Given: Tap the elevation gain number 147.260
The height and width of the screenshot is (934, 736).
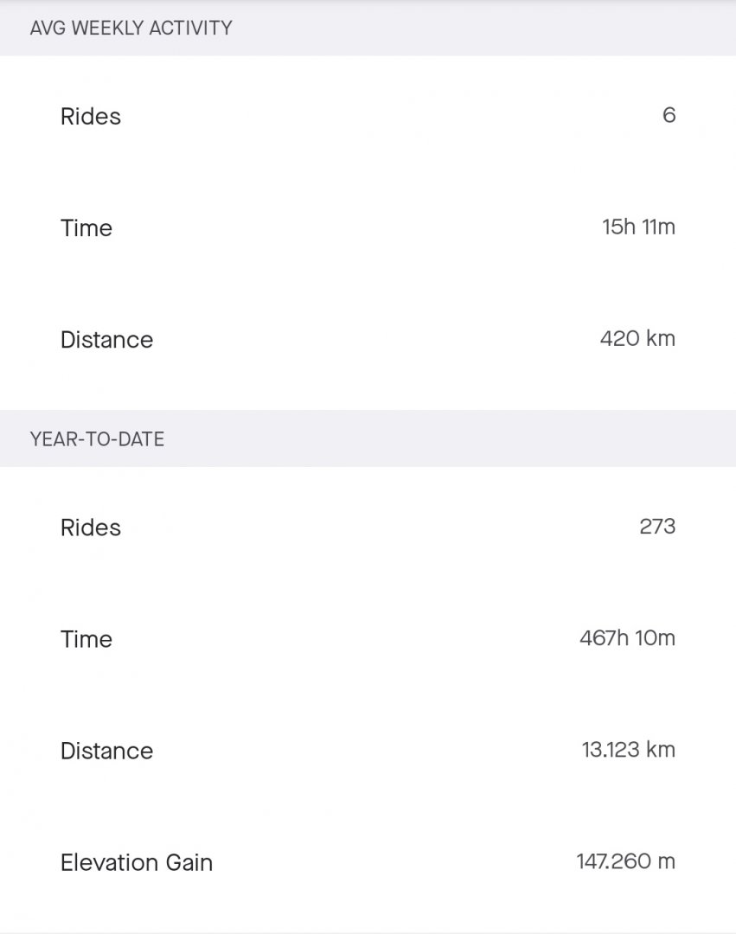Looking at the screenshot, I should pyautogui.click(x=613, y=861).
